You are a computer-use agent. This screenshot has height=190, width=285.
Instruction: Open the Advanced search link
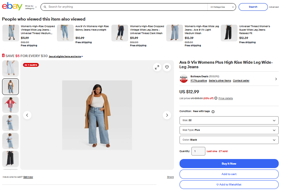click(274, 7)
